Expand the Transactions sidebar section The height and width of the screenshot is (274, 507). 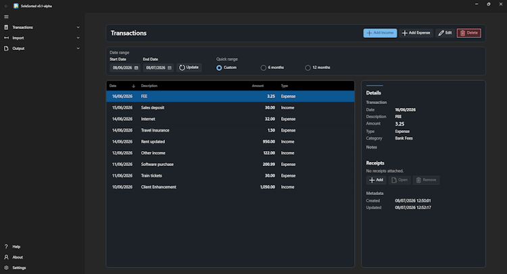(42, 28)
